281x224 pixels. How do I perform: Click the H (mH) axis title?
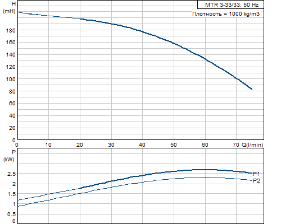(x=10, y=7)
